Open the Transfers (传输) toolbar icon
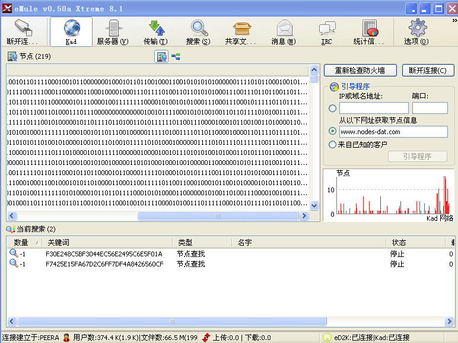This screenshot has height=343, width=458. 155,31
